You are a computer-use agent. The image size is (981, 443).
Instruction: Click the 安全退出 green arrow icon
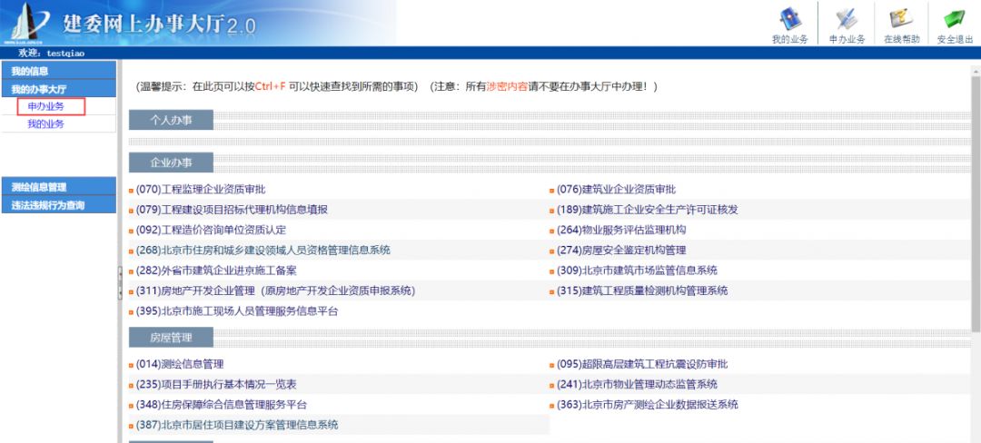(954, 19)
